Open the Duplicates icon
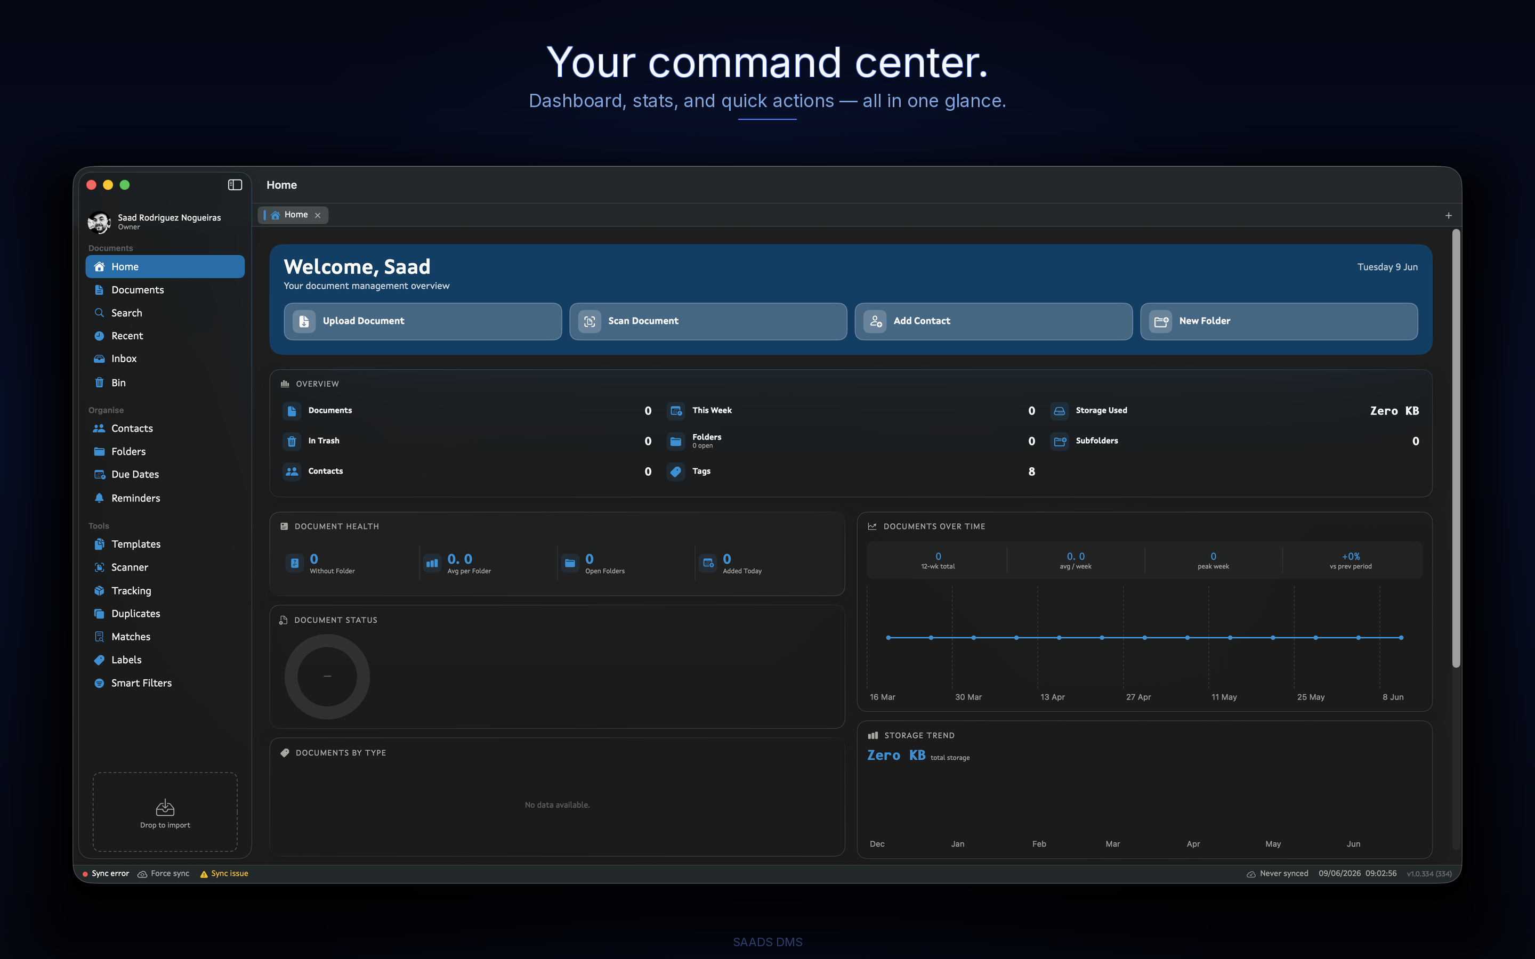 click(x=99, y=613)
